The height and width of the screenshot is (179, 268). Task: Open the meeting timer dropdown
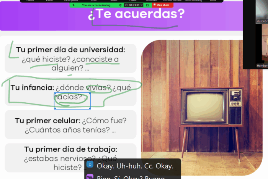coord(134,5)
